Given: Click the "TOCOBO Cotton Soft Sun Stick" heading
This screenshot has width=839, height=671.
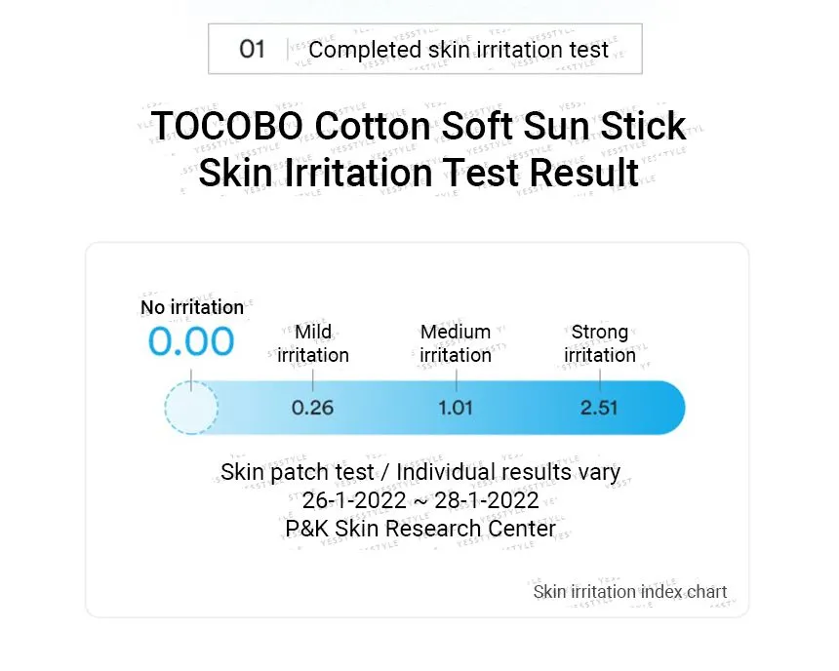Looking at the screenshot, I should point(419,127).
